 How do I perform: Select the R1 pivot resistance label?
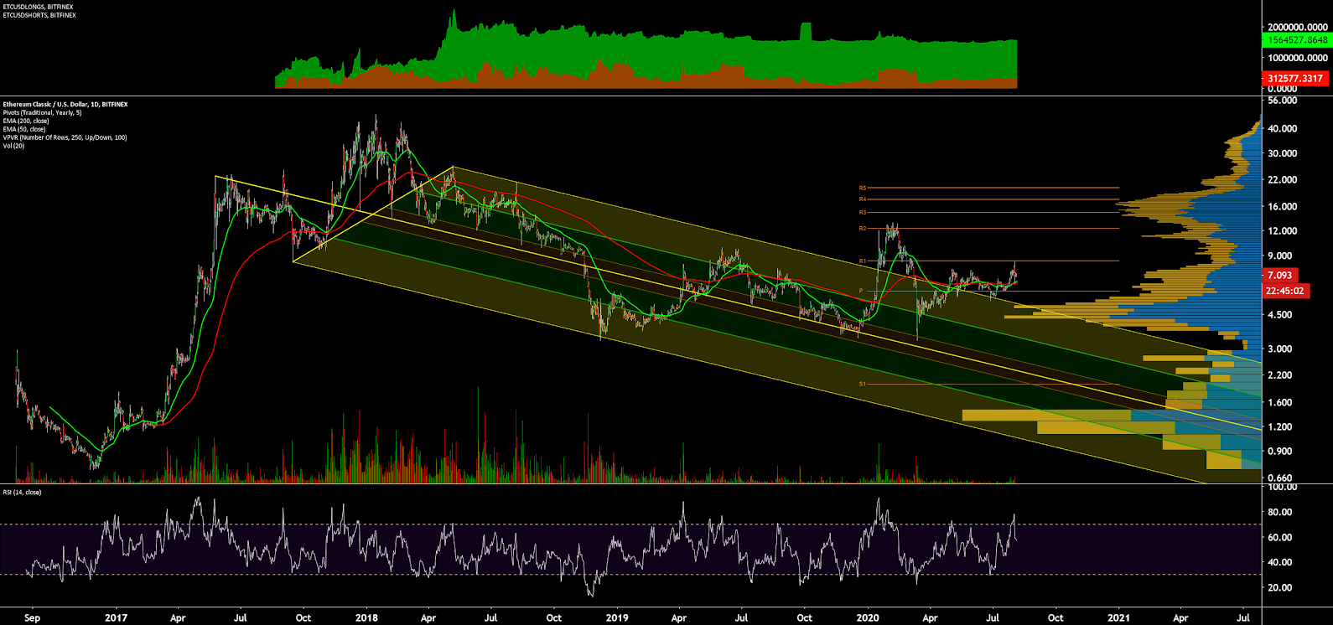[x=863, y=261]
